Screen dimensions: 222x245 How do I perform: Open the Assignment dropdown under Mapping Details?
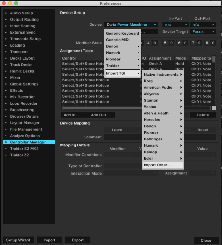coord(203,173)
